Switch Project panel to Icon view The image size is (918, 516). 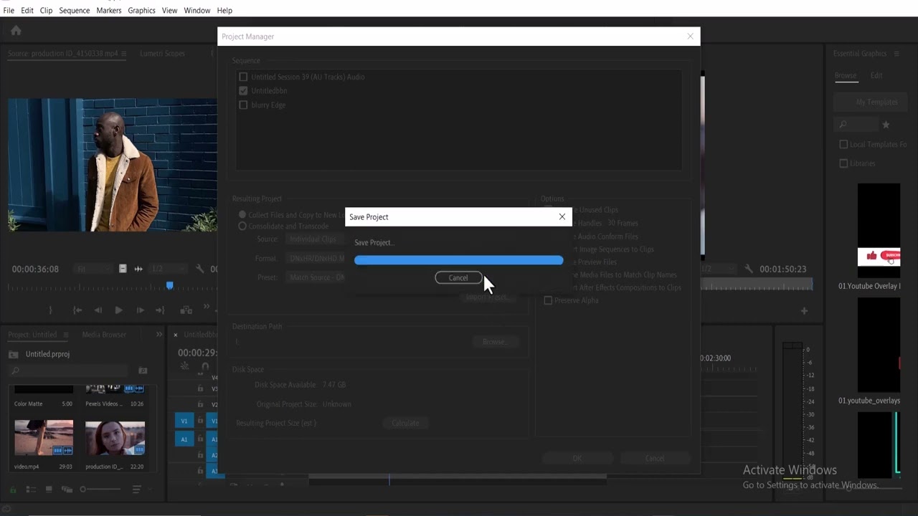[49, 489]
